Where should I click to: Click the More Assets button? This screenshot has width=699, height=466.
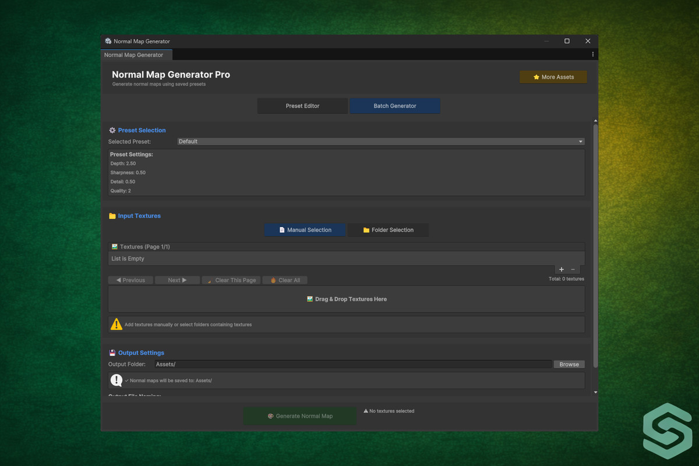(553, 77)
